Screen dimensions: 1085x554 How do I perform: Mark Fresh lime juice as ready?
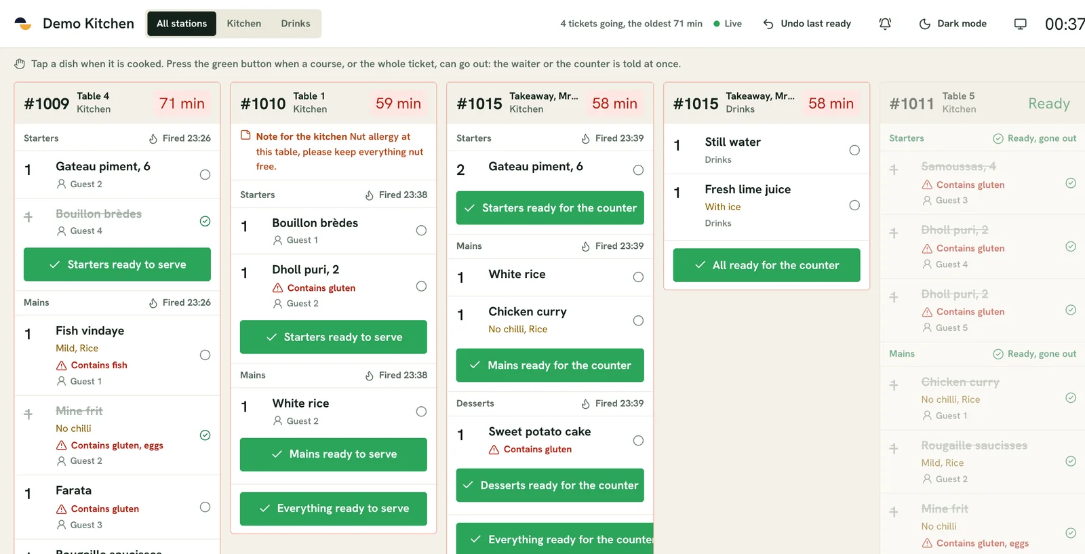pyautogui.click(x=854, y=205)
